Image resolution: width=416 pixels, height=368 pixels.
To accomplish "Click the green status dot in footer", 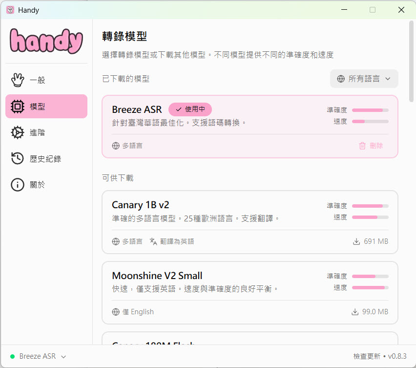I will [x=12, y=356].
